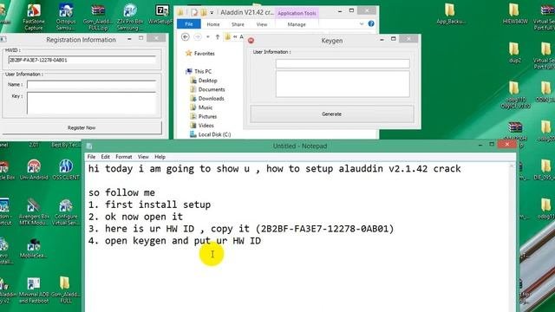The width and height of the screenshot is (555, 312).
Task: Select the HIEW840W folder on desktop
Action: click(515, 14)
